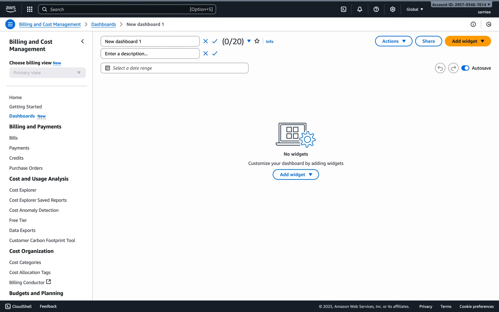
Task: Toggle the hamburger navigation menu
Action: (10, 24)
